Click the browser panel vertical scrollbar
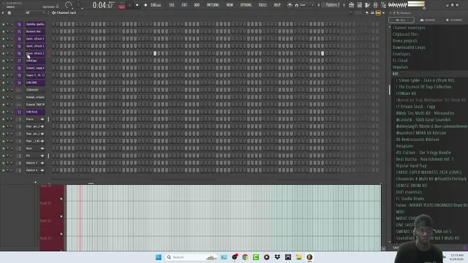Viewport: 468px width, 263px height. (x=390, y=89)
